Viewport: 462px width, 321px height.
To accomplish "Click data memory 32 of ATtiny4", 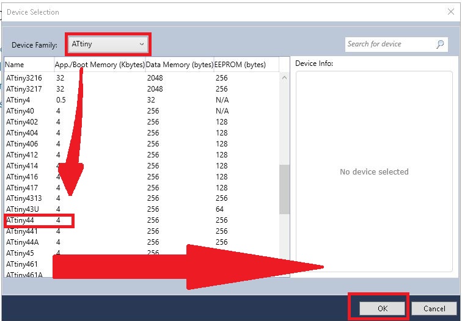I will (151, 100).
